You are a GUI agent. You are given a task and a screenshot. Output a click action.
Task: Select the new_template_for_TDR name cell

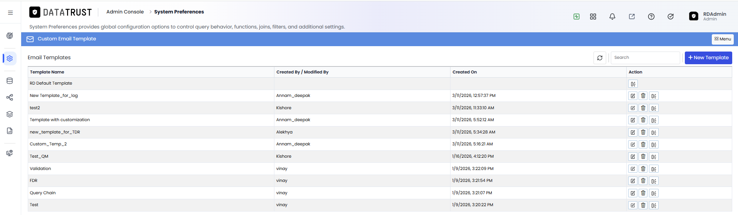[x=55, y=132]
